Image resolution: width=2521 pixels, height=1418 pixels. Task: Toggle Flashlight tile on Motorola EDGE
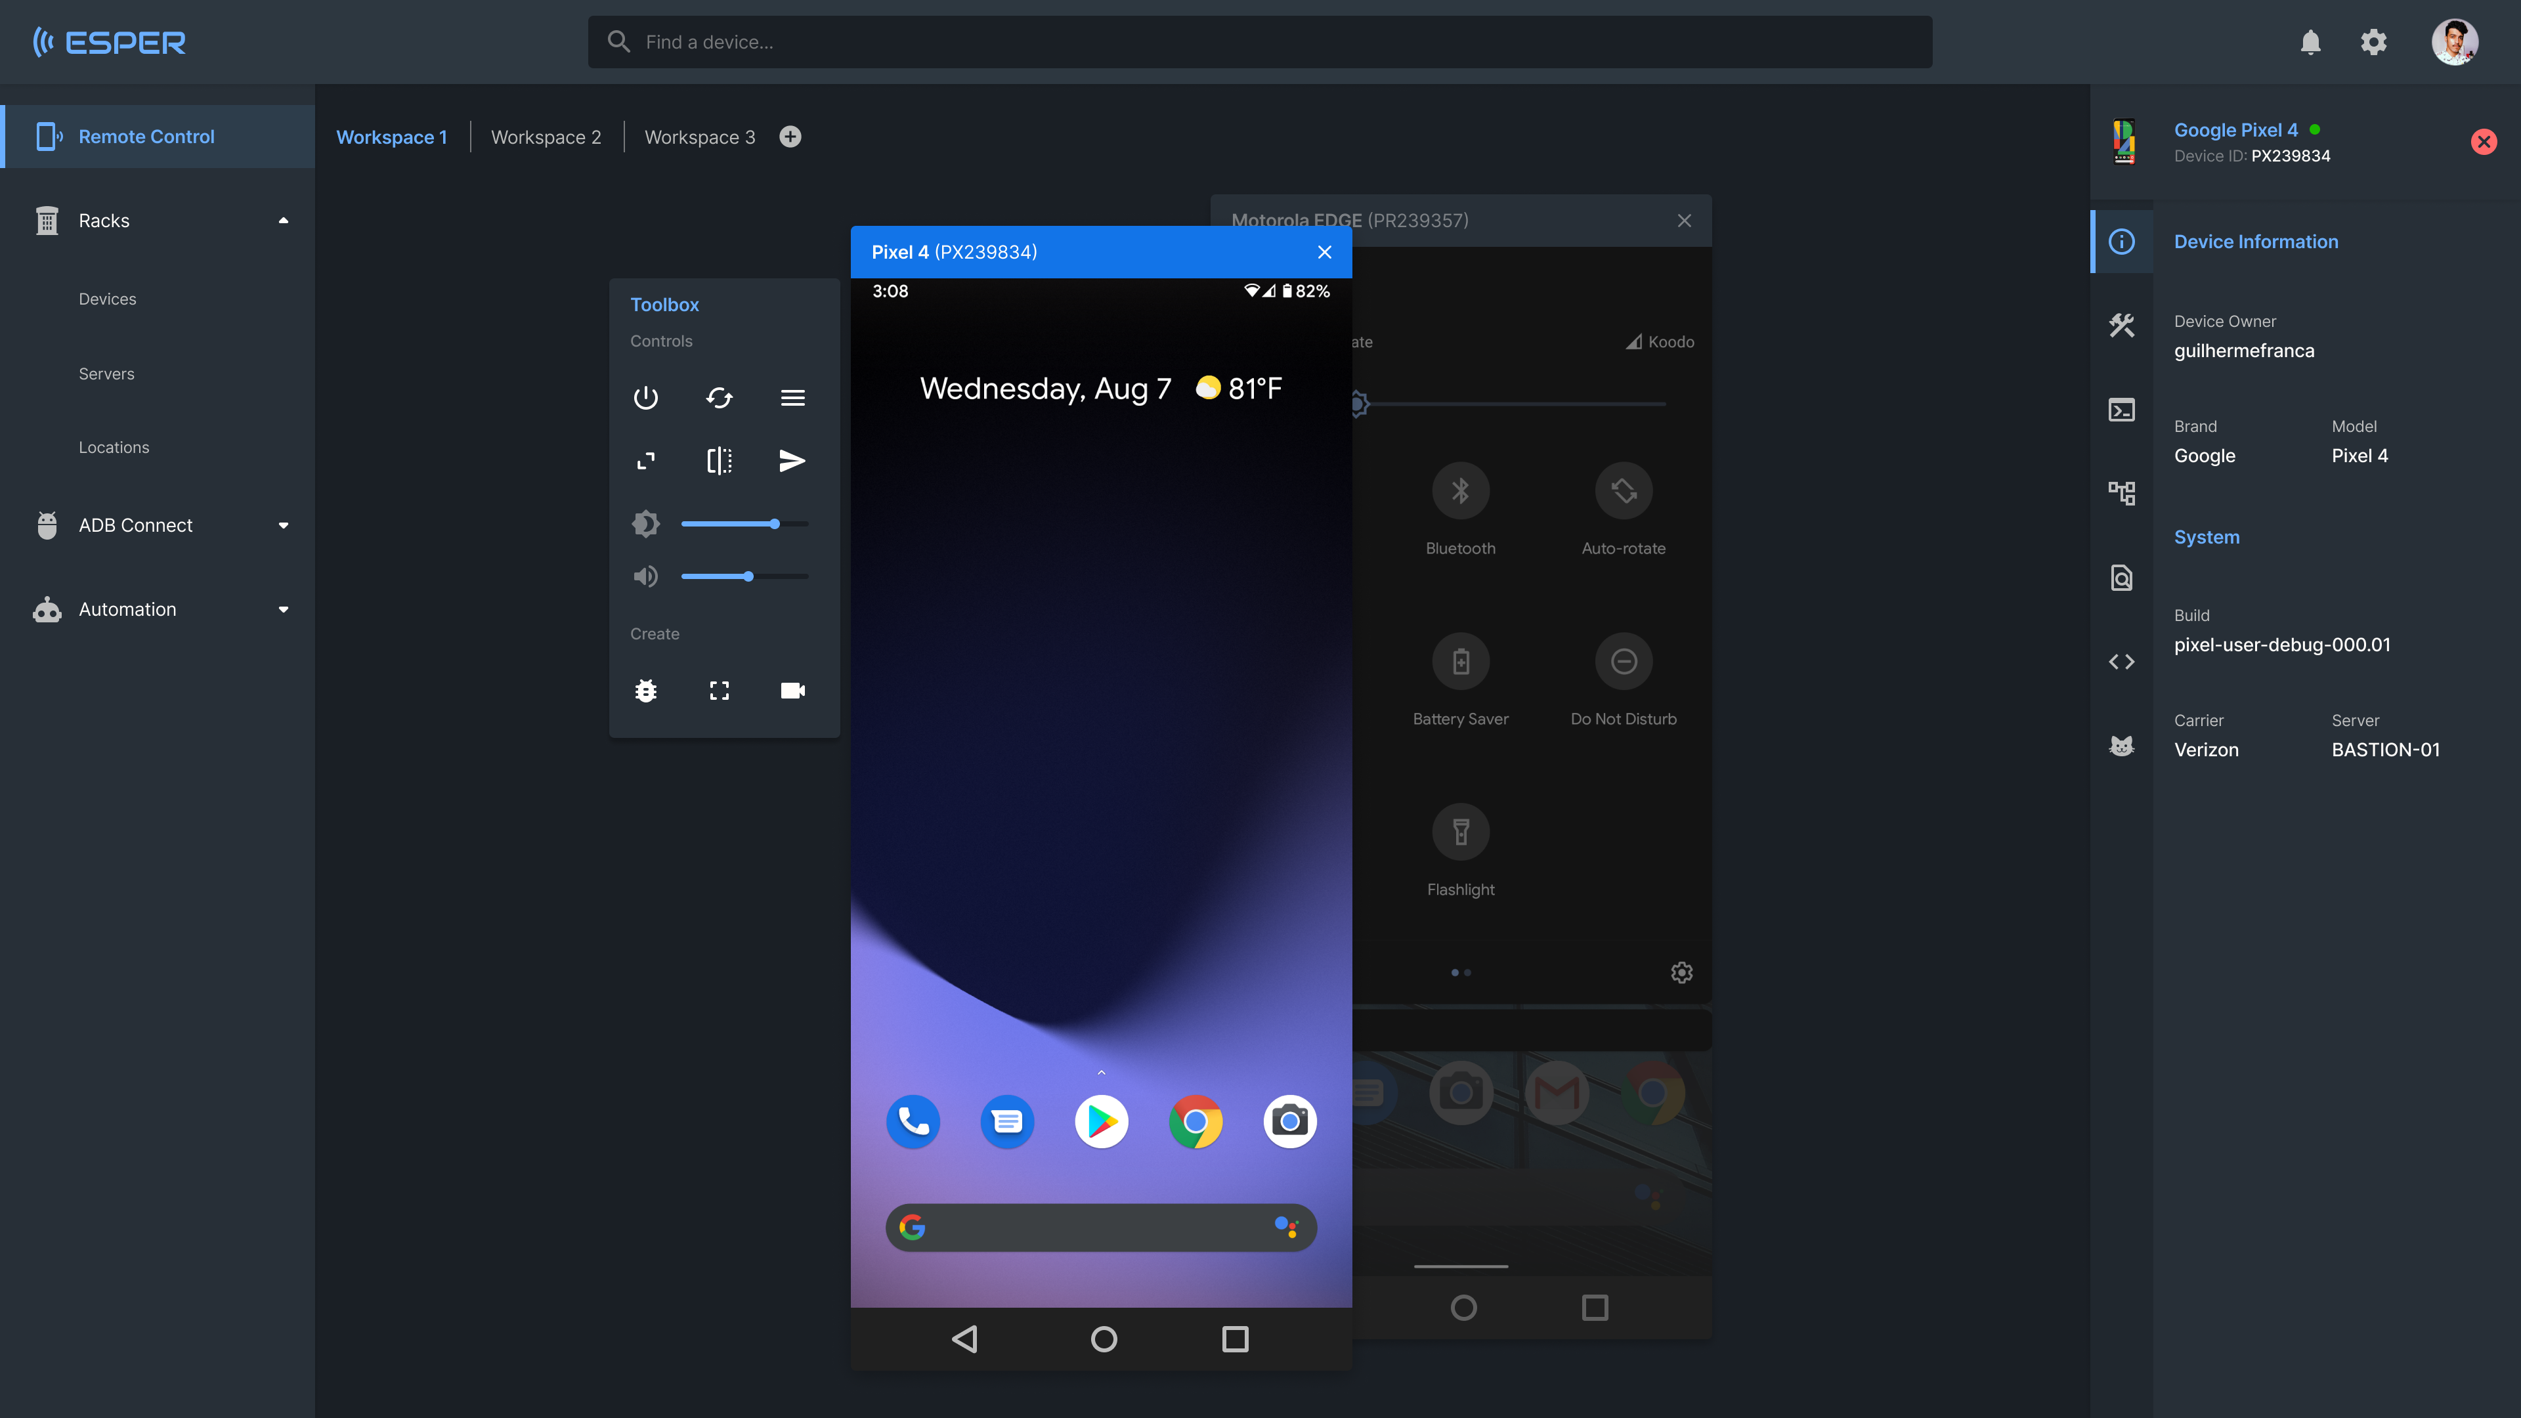point(1460,832)
